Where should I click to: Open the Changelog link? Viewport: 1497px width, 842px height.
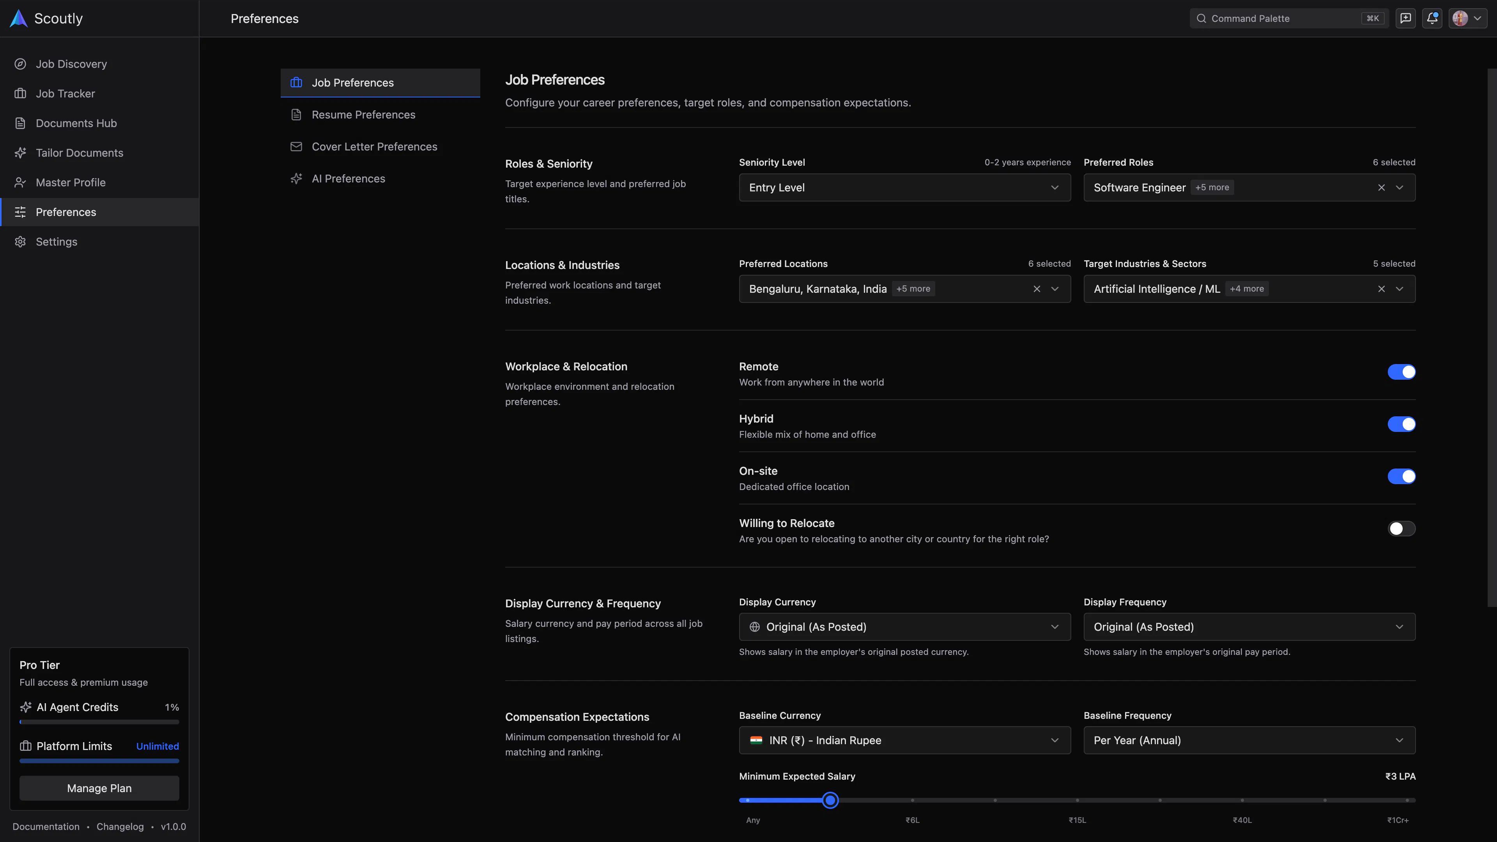tap(120, 827)
